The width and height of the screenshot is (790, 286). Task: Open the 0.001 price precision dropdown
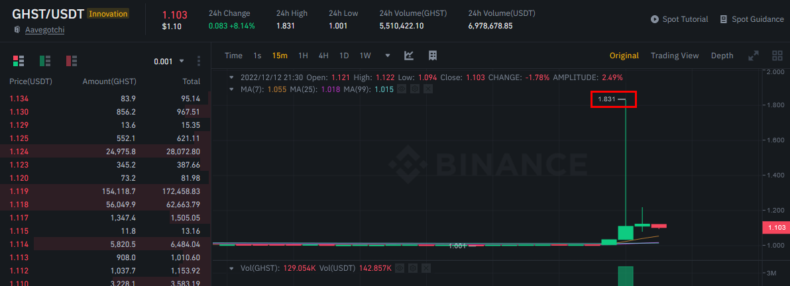tap(169, 62)
